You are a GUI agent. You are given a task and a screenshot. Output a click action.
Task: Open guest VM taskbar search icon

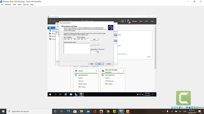[x=55, y=94]
